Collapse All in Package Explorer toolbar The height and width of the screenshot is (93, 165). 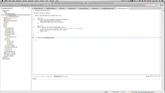point(22,8)
